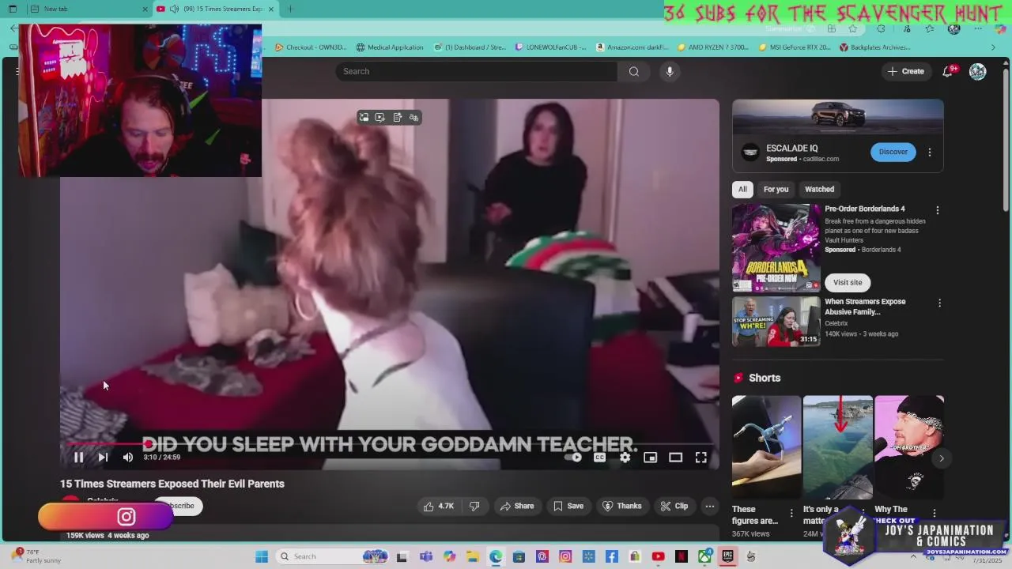Open options for Borderlands 4 ad
This screenshot has width=1012, height=569.
938,210
